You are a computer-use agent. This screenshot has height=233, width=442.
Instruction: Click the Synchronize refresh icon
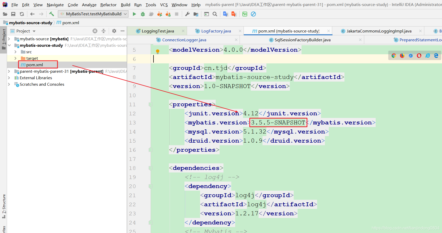(x=22, y=14)
